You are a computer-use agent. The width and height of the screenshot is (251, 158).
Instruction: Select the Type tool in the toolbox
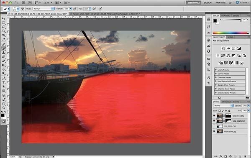point(3,82)
